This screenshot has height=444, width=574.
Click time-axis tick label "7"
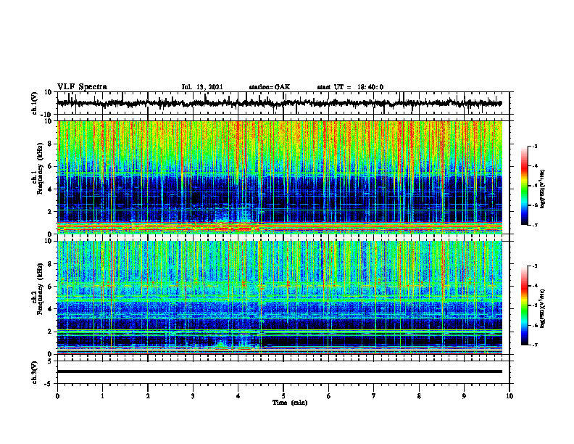(374, 396)
